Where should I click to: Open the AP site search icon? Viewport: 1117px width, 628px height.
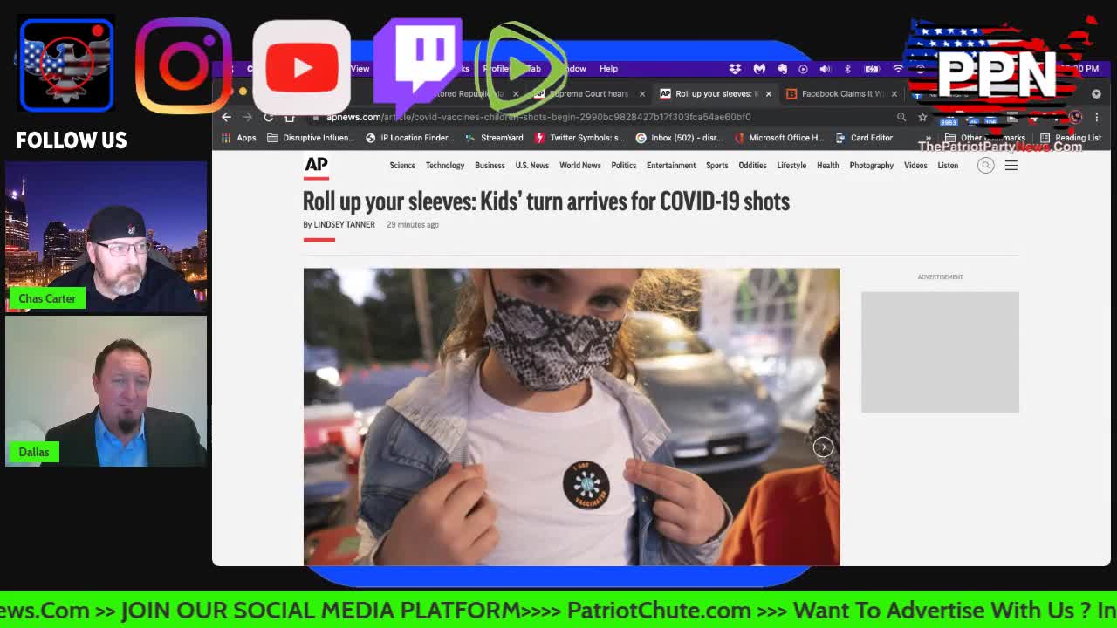coord(985,165)
